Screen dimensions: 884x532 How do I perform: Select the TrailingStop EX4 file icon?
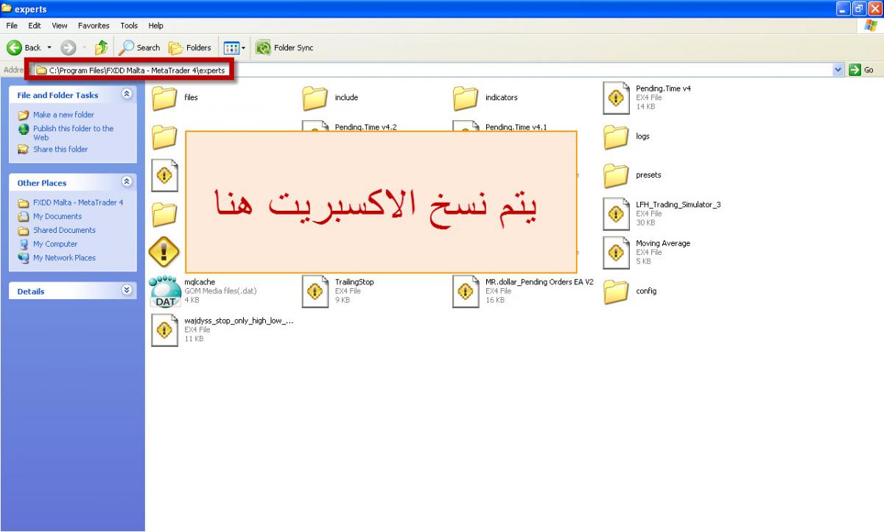(315, 291)
